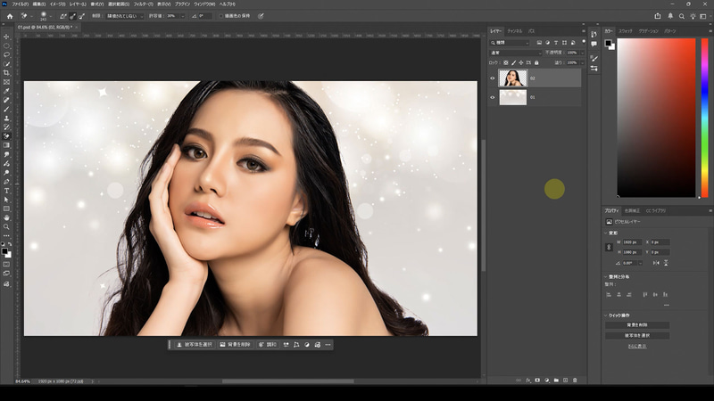Open the layer filter type dropdown
Viewport: 714px width, 401px height.
(510, 43)
